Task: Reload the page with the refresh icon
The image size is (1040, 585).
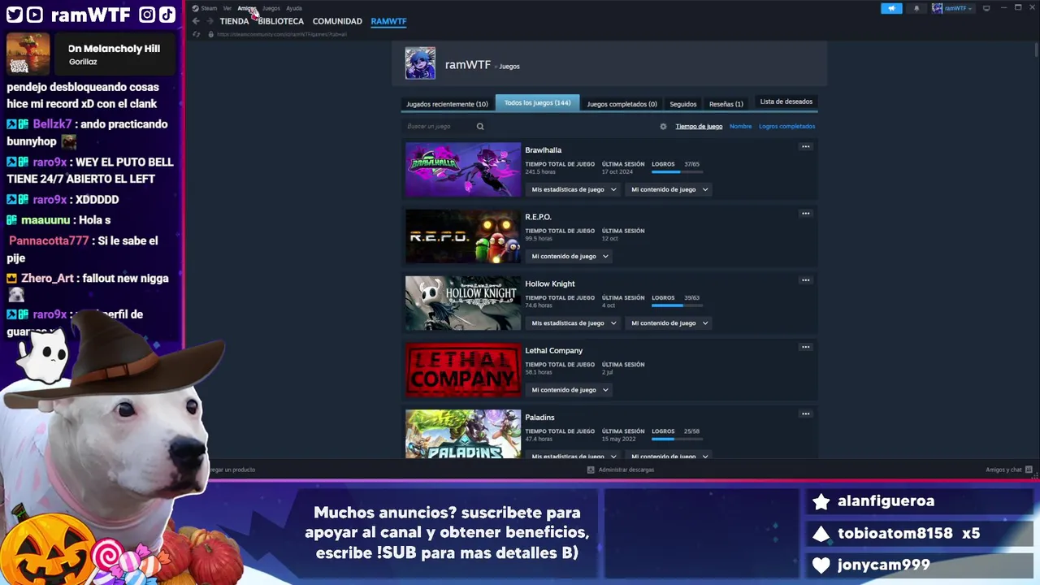Action: click(196, 34)
